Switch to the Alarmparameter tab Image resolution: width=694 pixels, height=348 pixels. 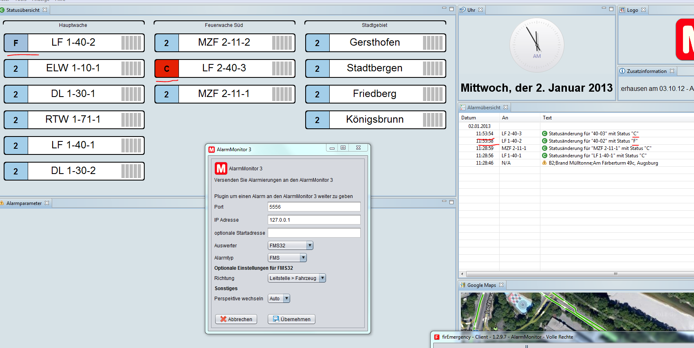[x=24, y=203]
